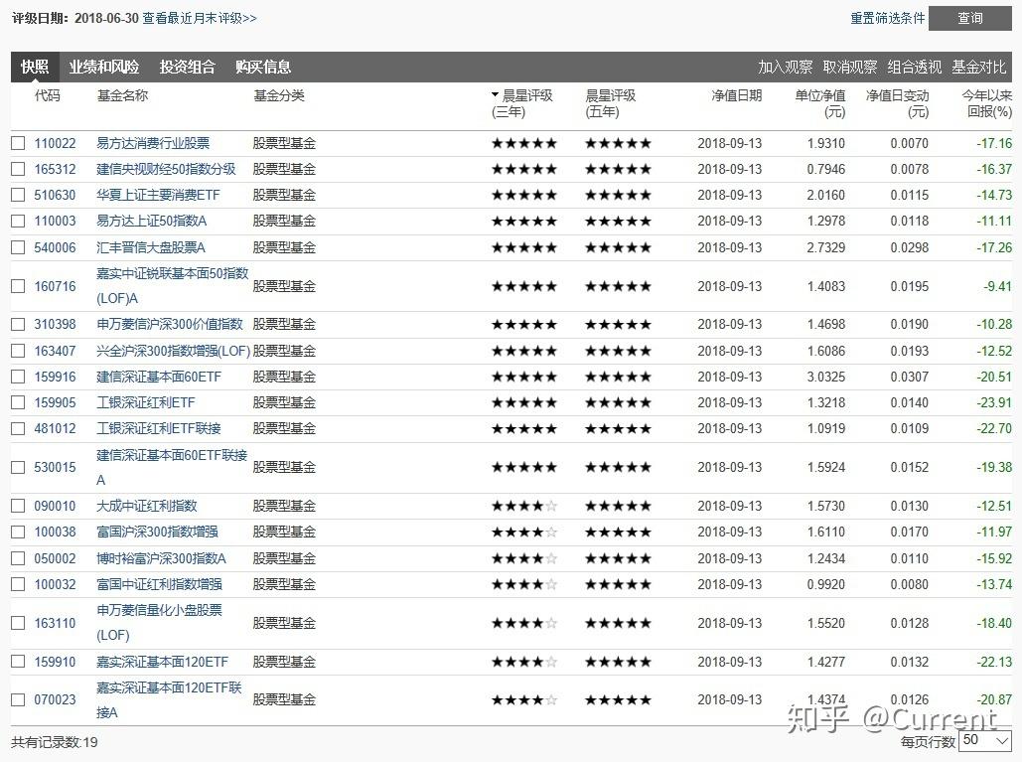The image size is (1022, 762).
Task: Enable checkbox for fund 163110
Action: [18, 623]
